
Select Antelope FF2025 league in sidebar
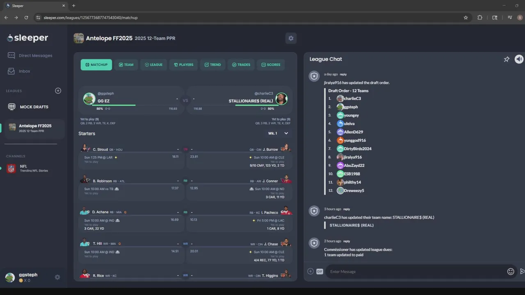pyautogui.click(x=34, y=128)
